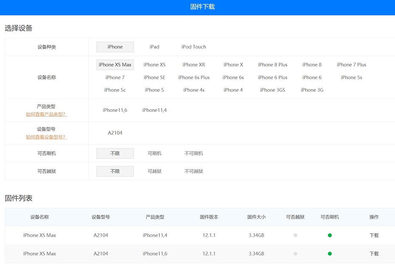Image resolution: width=395 pixels, height=275 pixels.
Task: Click green flashable dot in iPhone11,6 row
Action: tap(330, 254)
